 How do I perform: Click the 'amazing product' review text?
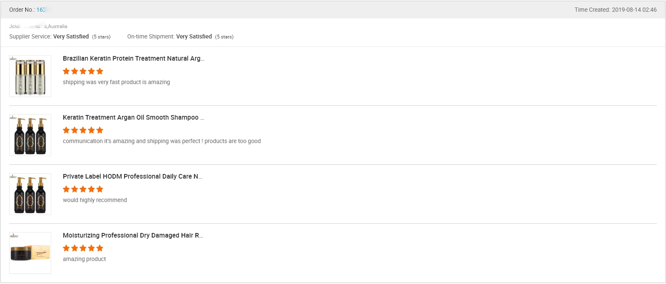pos(84,259)
